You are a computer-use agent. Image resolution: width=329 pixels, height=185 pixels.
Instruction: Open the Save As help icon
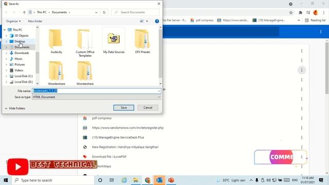click(x=157, y=21)
